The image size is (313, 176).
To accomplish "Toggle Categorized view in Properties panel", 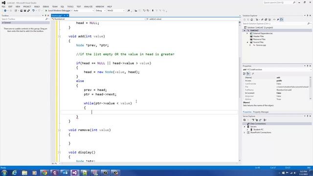I will 244,74.
